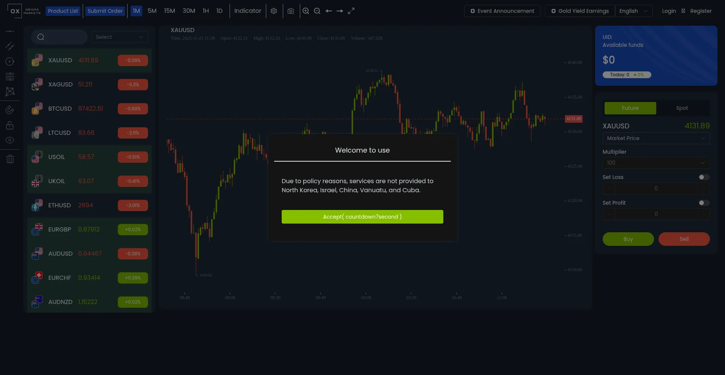
Task: Select the lock drawings icon
Action: point(10,125)
